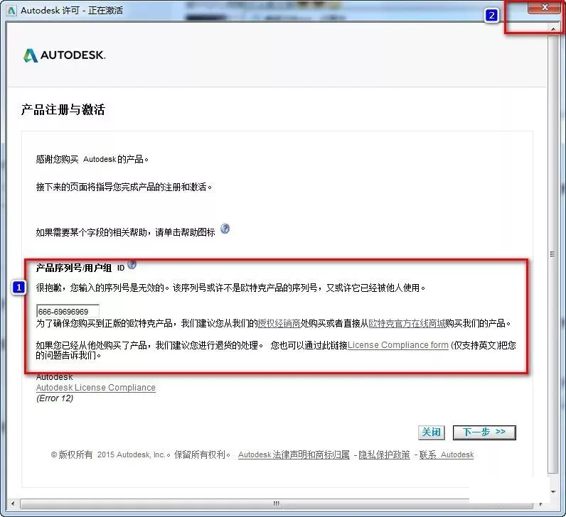The height and width of the screenshot is (517, 566).
Task: Click the 关闭 button
Action: 432,432
